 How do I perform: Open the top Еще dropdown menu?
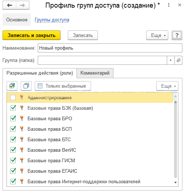point(157,35)
